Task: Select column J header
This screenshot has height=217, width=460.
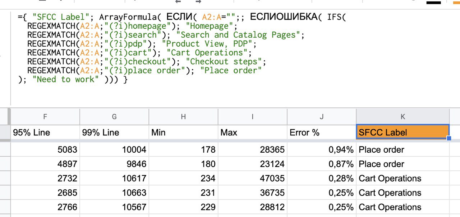Action: coord(322,116)
